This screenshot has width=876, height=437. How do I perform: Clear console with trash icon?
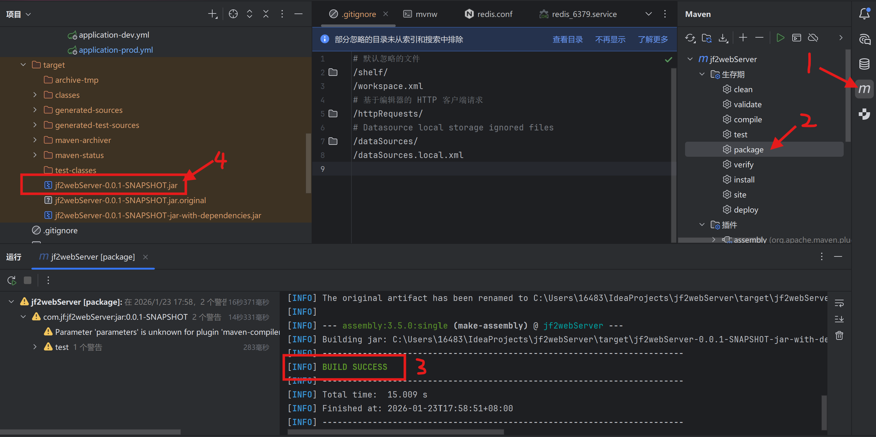839,336
